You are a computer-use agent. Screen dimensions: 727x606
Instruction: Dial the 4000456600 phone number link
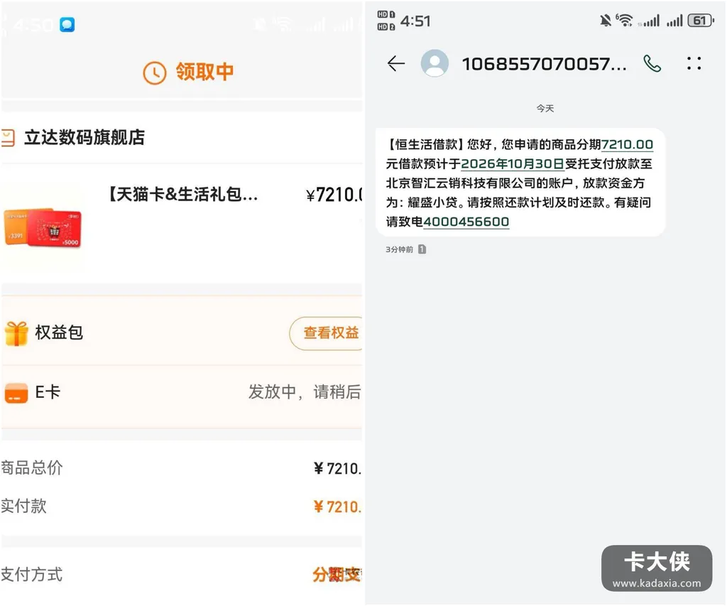tap(466, 222)
